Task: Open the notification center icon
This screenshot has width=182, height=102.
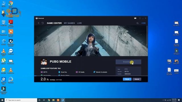Action: coord(179,100)
